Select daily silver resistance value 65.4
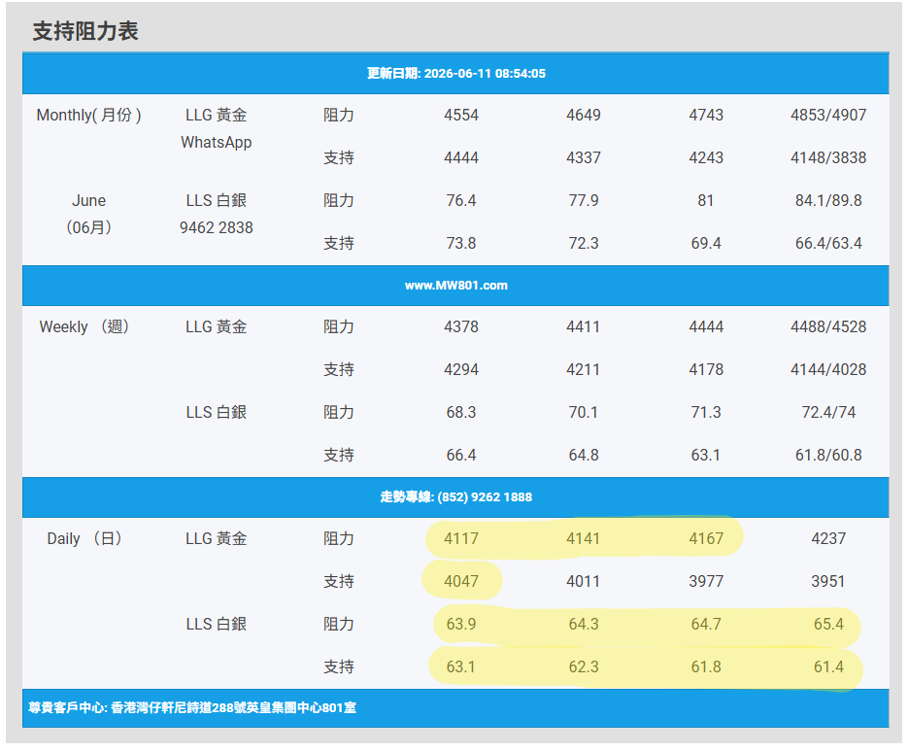The width and height of the screenshot is (908, 751). 828,624
